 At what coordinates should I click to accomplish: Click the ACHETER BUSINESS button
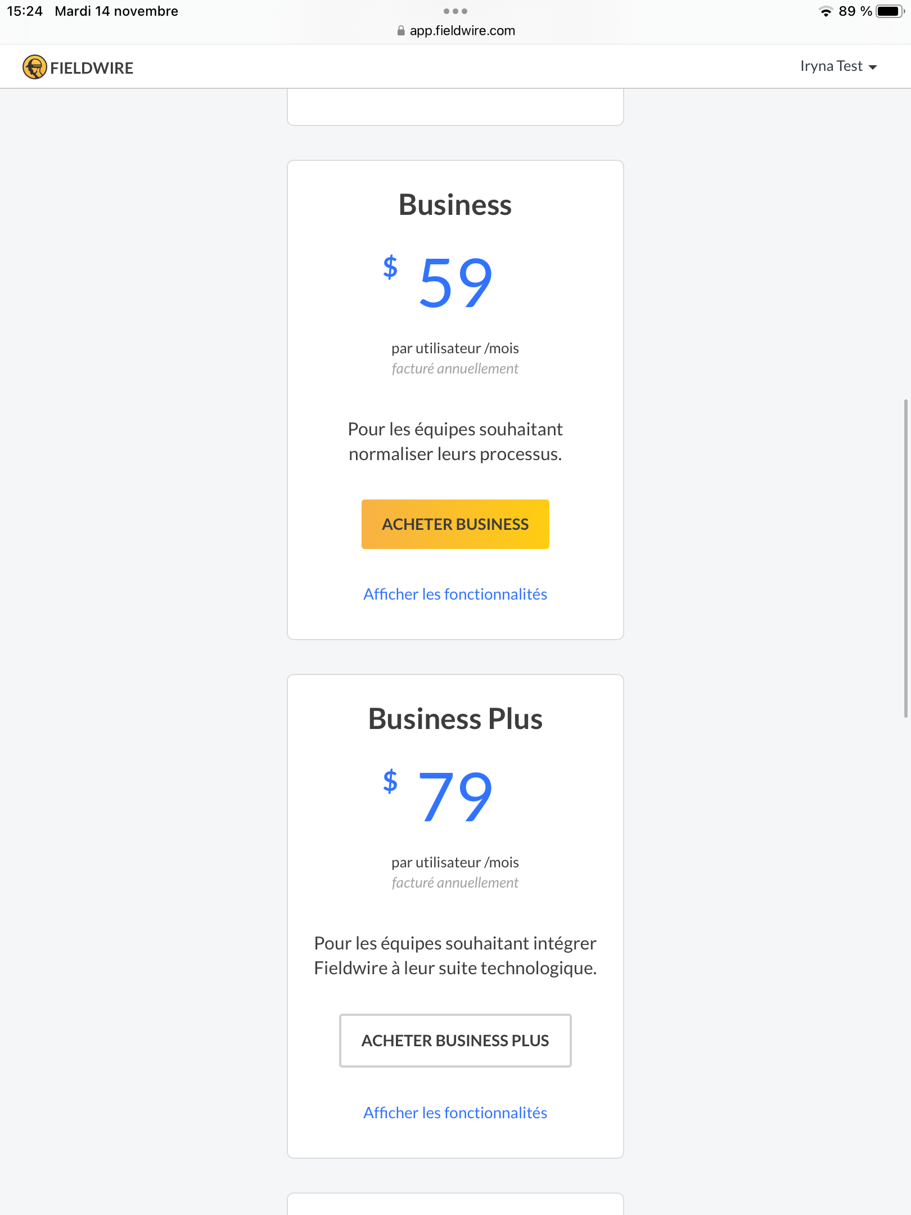pos(455,524)
